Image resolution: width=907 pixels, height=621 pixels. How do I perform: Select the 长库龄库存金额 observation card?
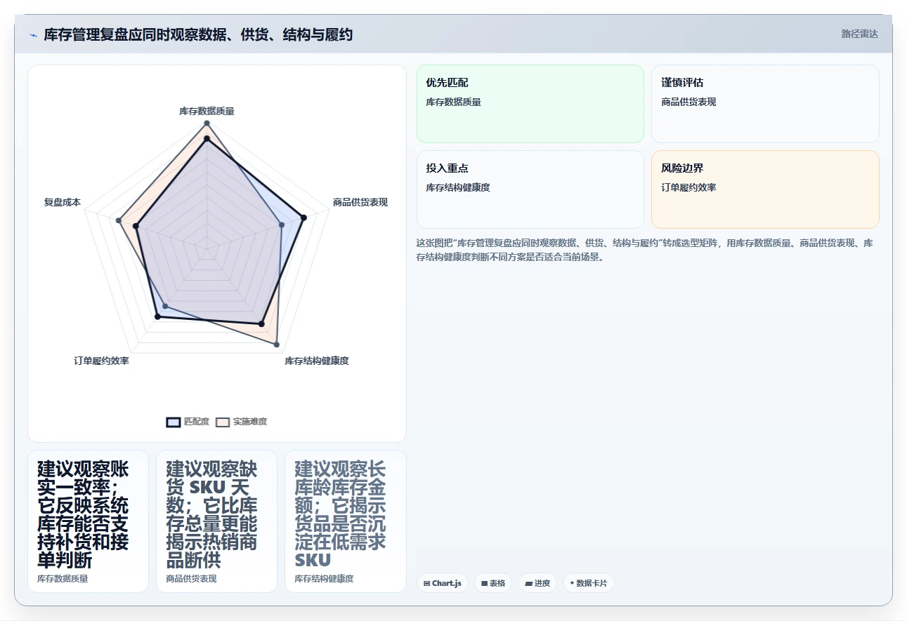[x=346, y=521]
